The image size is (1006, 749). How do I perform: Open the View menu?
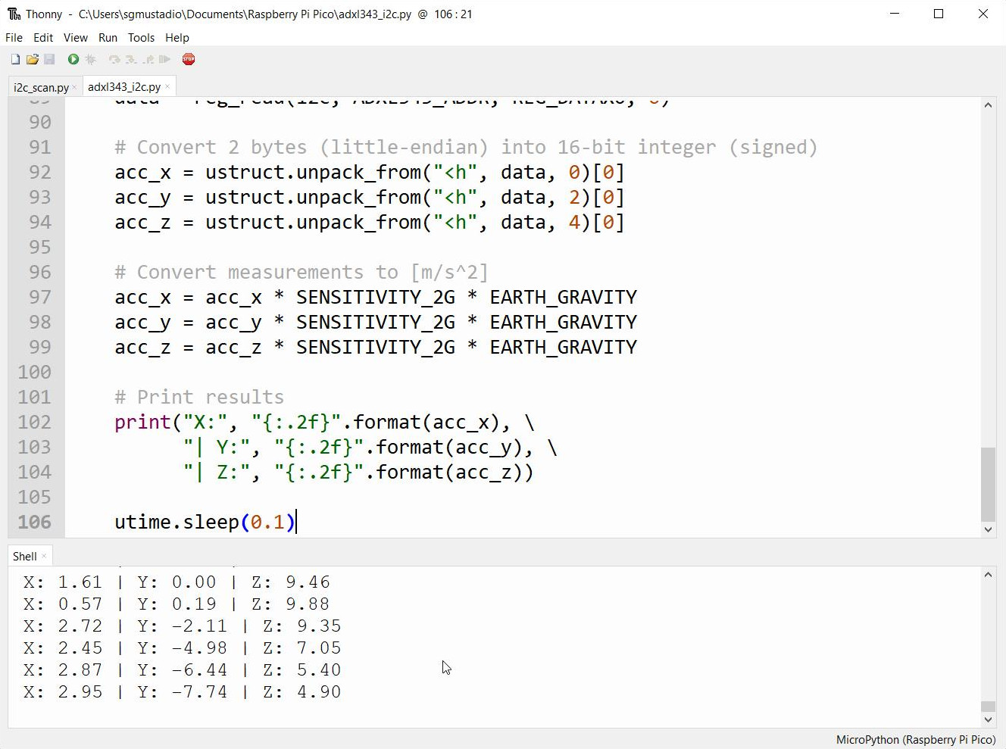[x=75, y=38]
